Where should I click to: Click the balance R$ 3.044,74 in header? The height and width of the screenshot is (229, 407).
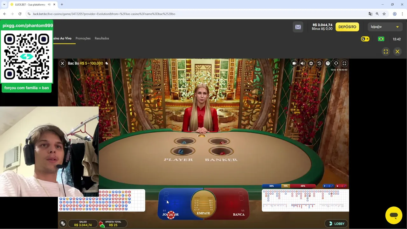(x=322, y=25)
